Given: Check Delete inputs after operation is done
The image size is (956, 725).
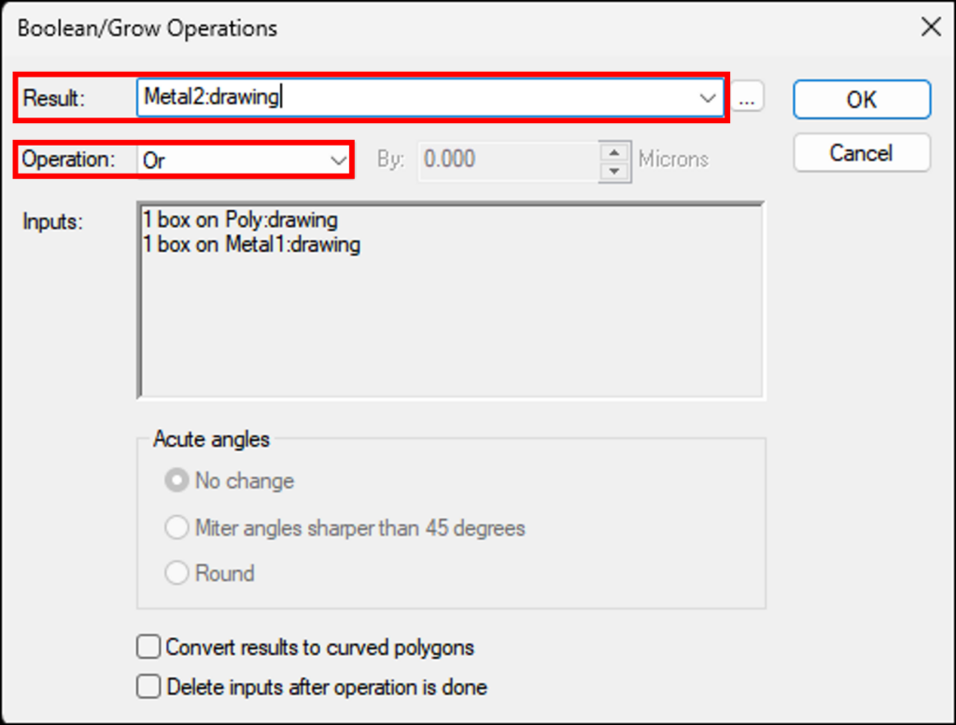Looking at the screenshot, I should pyautogui.click(x=148, y=687).
